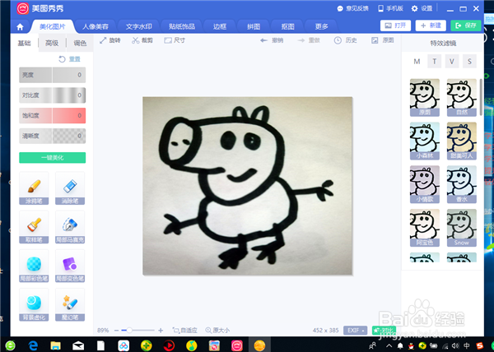This screenshot has width=494, height=352.
Task: Apply the 小森林 filter thumbnail
Action: coord(425,141)
